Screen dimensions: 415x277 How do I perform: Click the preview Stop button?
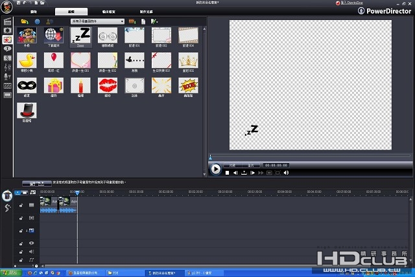click(x=227, y=173)
